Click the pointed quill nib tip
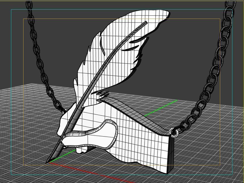The image size is (244, 183). (x=48, y=162)
